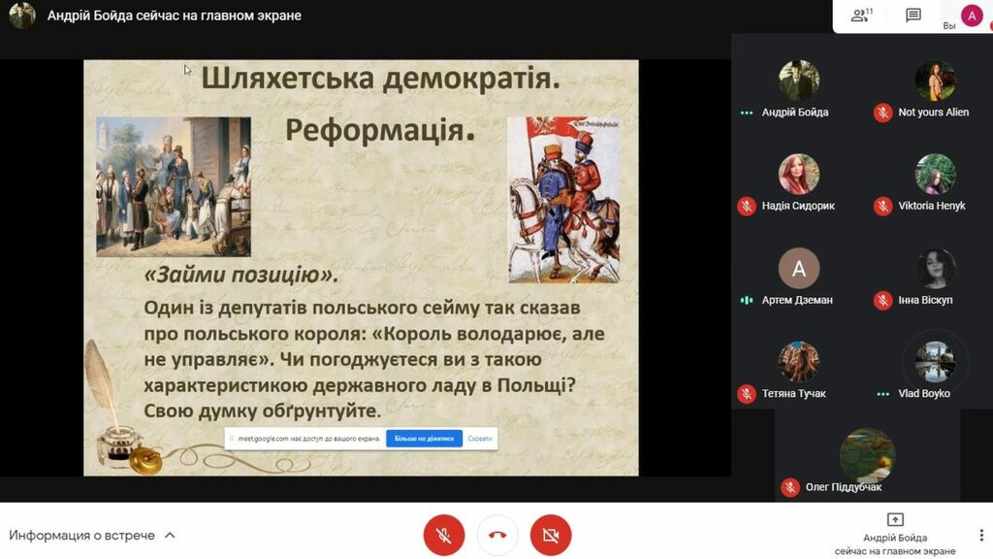The height and width of the screenshot is (559, 993).
Task: Expand the Информация о встрече chevron
Action: [x=170, y=536]
